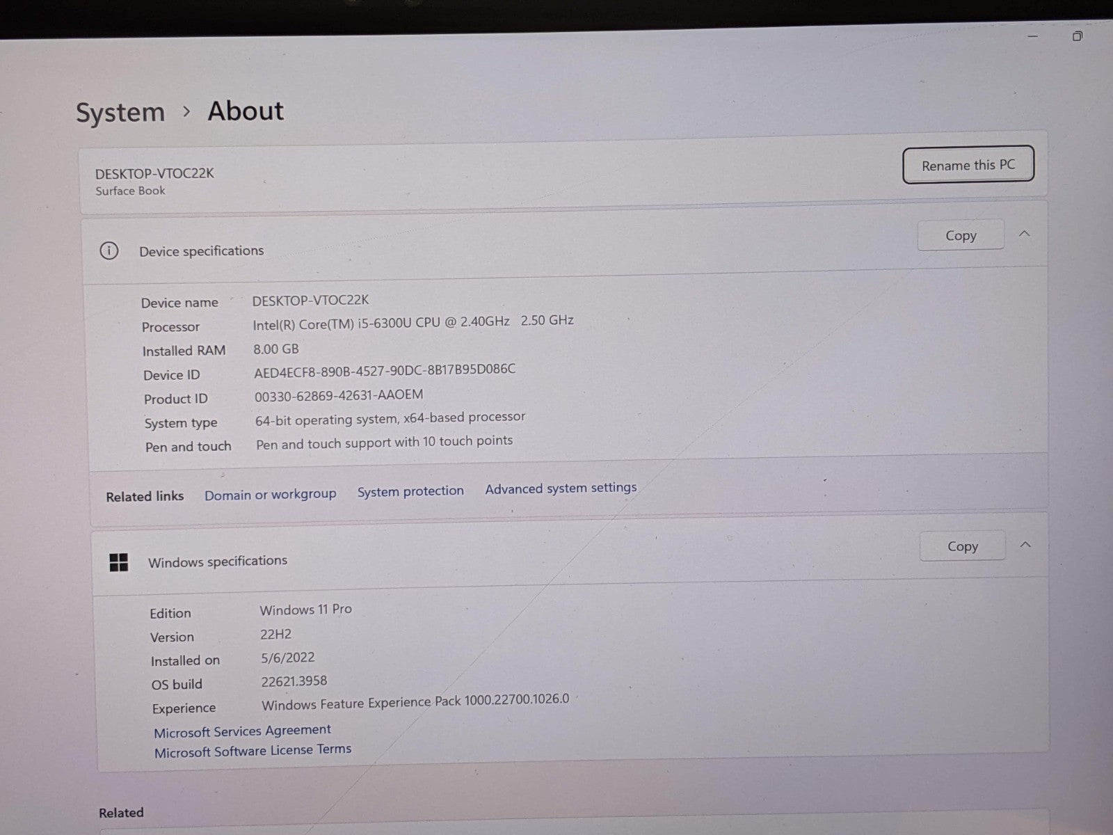This screenshot has width=1113, height=835.
Task: Click the Device ID value text
Action: click(385, 370)
